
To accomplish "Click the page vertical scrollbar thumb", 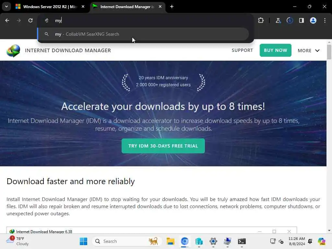I will tap(329, 52).
